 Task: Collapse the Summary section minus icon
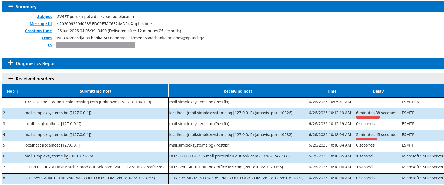coord(11,6)
